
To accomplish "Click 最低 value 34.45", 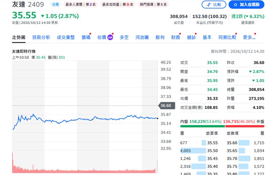I will (x=212, y=90).
